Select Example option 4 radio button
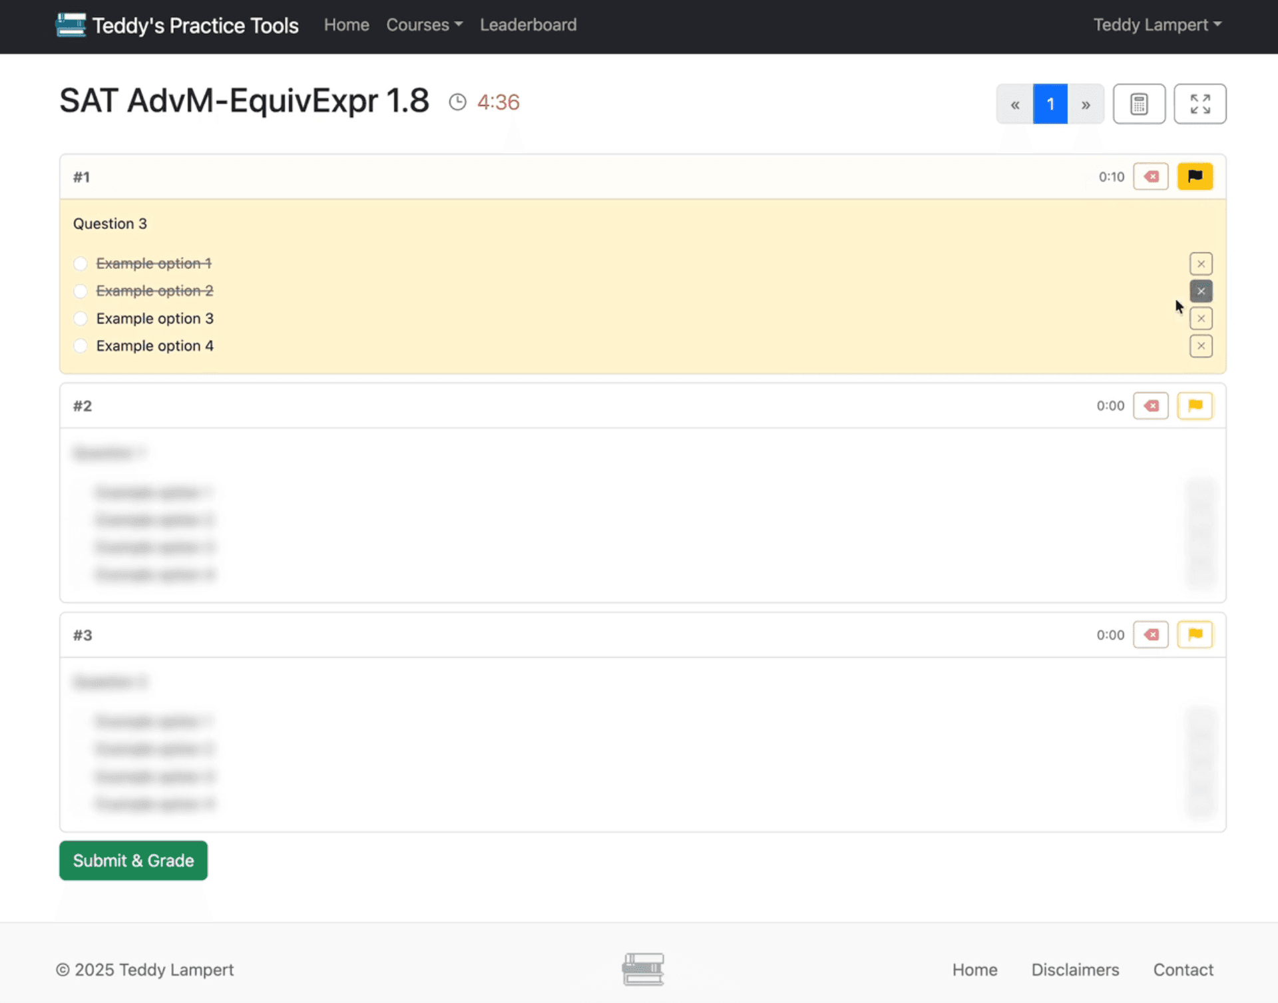 pos(81,346)
